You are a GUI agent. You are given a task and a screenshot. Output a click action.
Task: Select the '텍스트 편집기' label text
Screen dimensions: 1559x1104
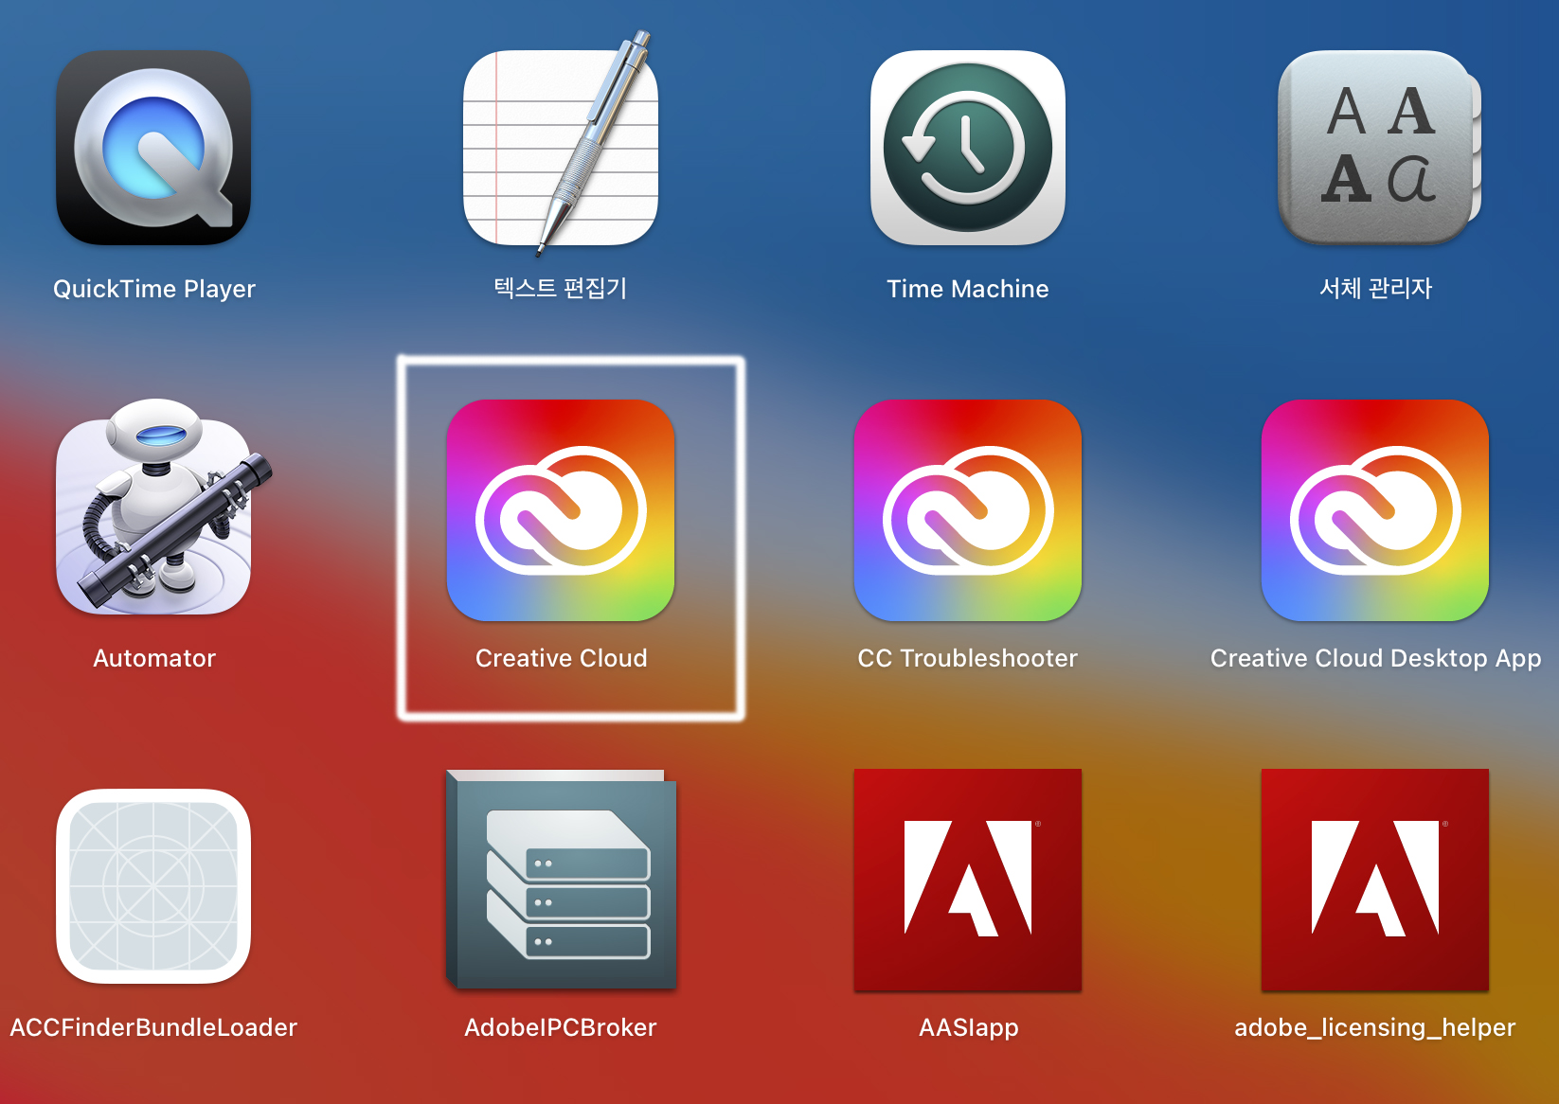click(x=561, y=288)
